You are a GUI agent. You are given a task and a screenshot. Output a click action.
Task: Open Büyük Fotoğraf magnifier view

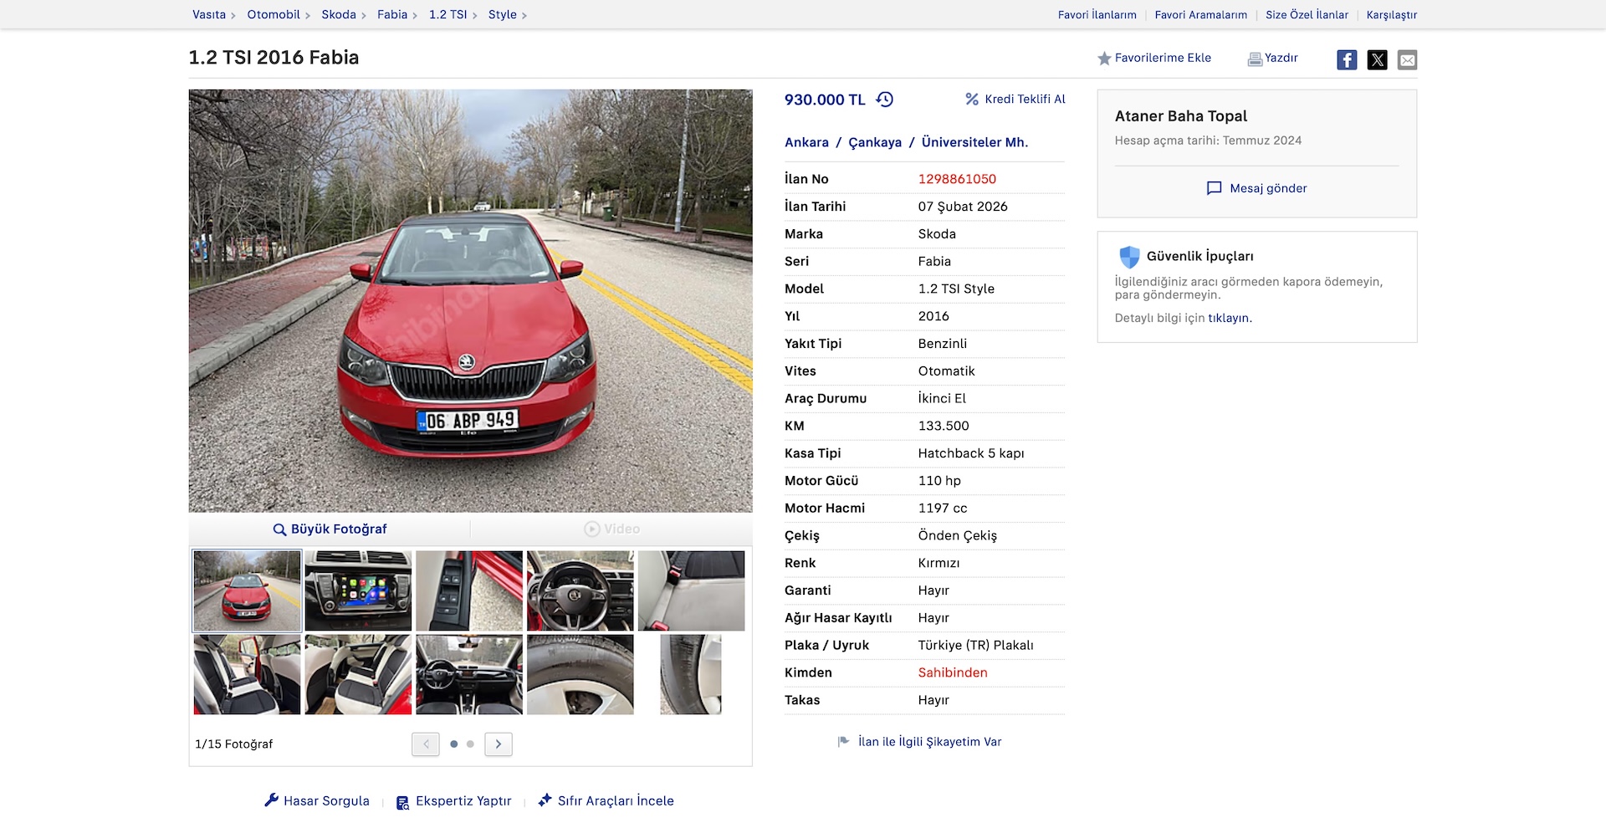pyautogui.click(x=330, y=529)
